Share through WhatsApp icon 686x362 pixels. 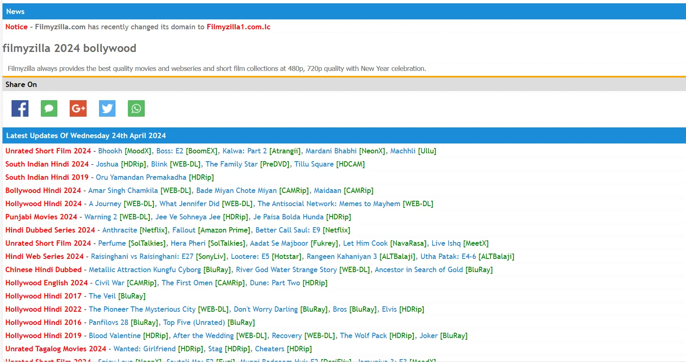point(136,108)
